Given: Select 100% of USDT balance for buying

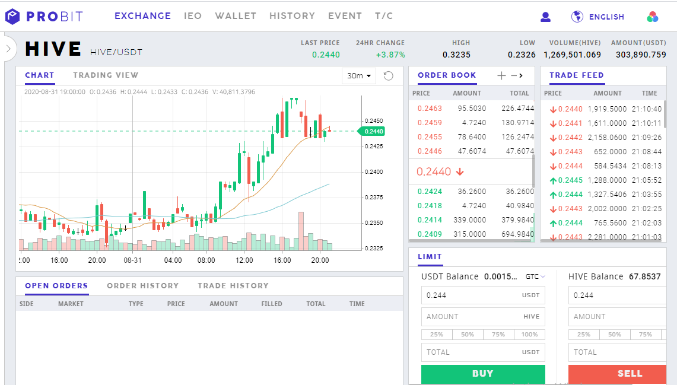Looking at the screenshot, I should pyautogui.click(x=529, y=335).
